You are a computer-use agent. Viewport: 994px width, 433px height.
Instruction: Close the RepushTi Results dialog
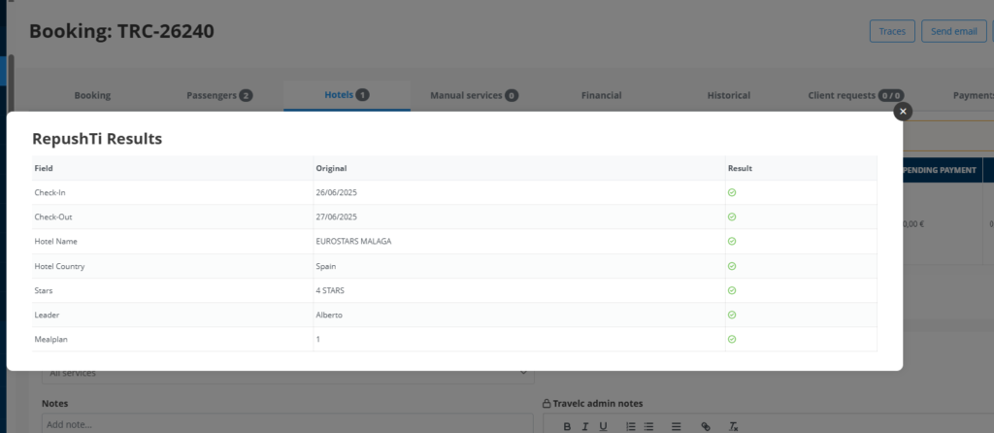903,112
